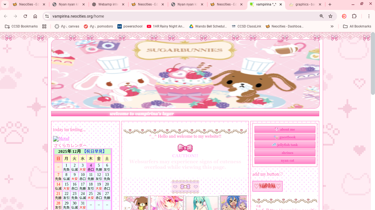Click the Mood image link
375x210 pixels.
61,139
